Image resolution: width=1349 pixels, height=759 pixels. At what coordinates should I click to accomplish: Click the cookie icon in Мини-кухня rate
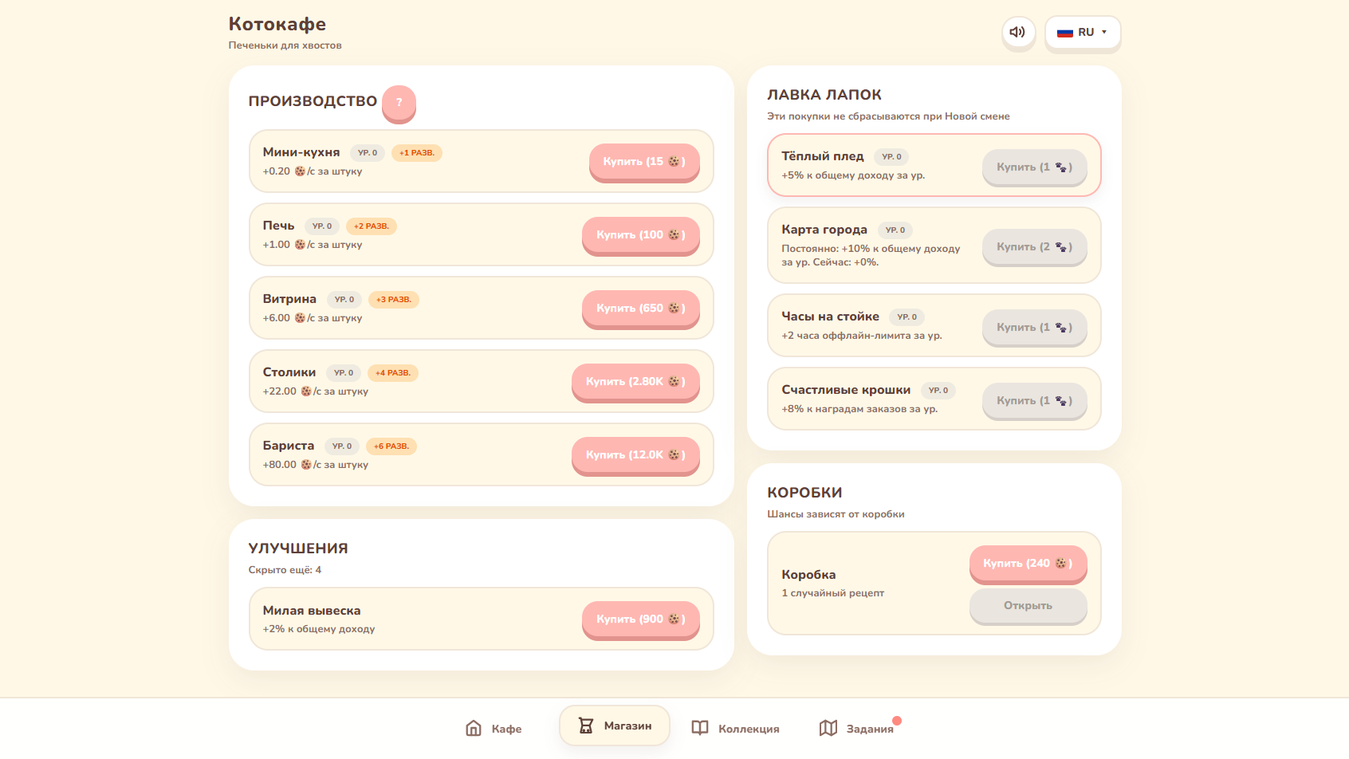pos(300,171)
